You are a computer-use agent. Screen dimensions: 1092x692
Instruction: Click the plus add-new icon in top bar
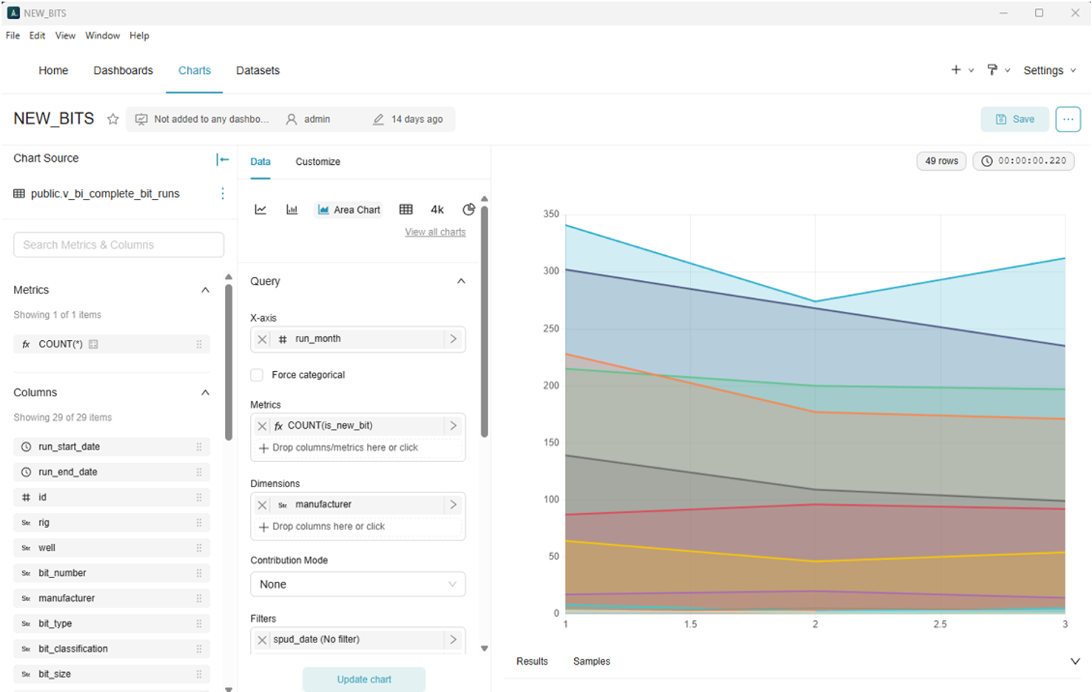coord(956,70)
